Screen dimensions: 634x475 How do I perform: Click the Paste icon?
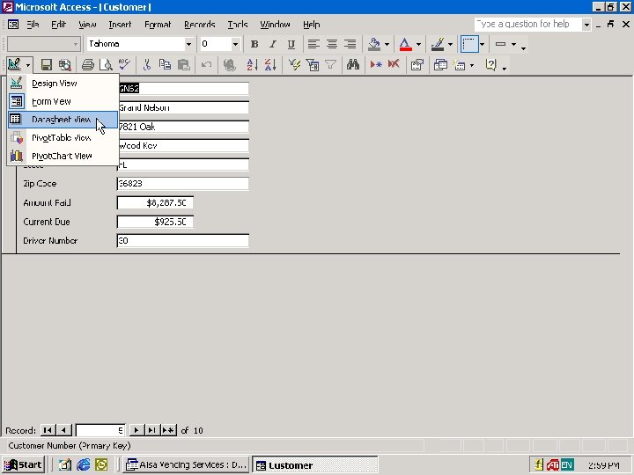[x=183, y=64]
